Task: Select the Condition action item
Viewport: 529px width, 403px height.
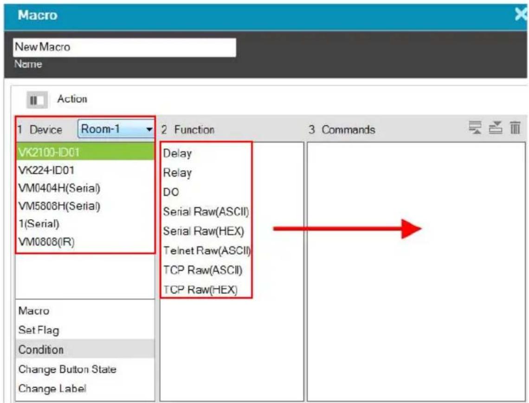Action: click(x=84, y=349)
